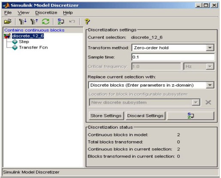
Task: Click the X delete icon beside subsystem location
Action: tap(208, 102)
